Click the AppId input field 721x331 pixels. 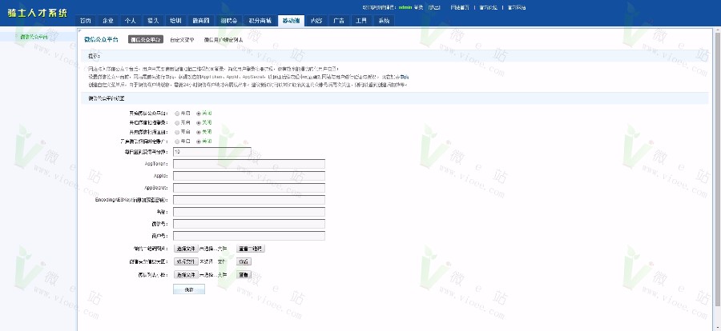pos(249,176)
